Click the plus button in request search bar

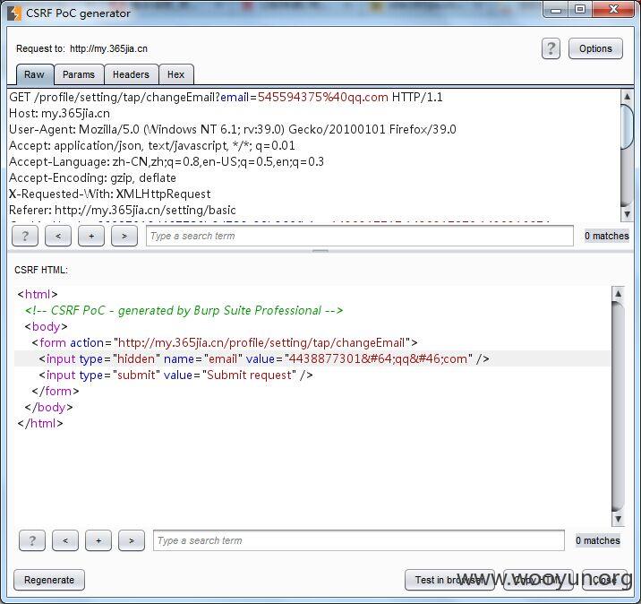(x=91, y=236)
